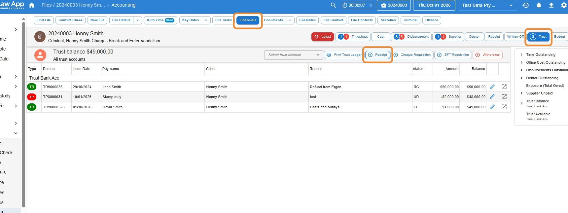
Task: Click the red Withdrawal button
Action: point(487,55)
